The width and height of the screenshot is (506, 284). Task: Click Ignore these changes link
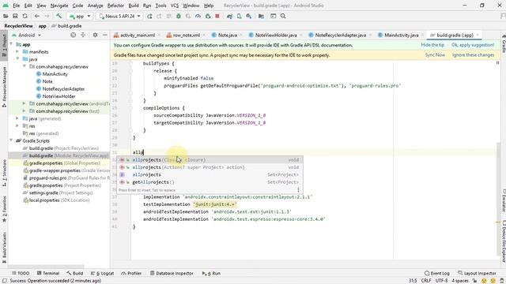473,55
